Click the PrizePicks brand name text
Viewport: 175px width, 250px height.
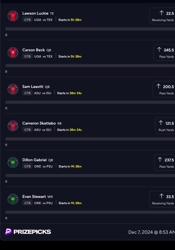click(x=32, y=232)
